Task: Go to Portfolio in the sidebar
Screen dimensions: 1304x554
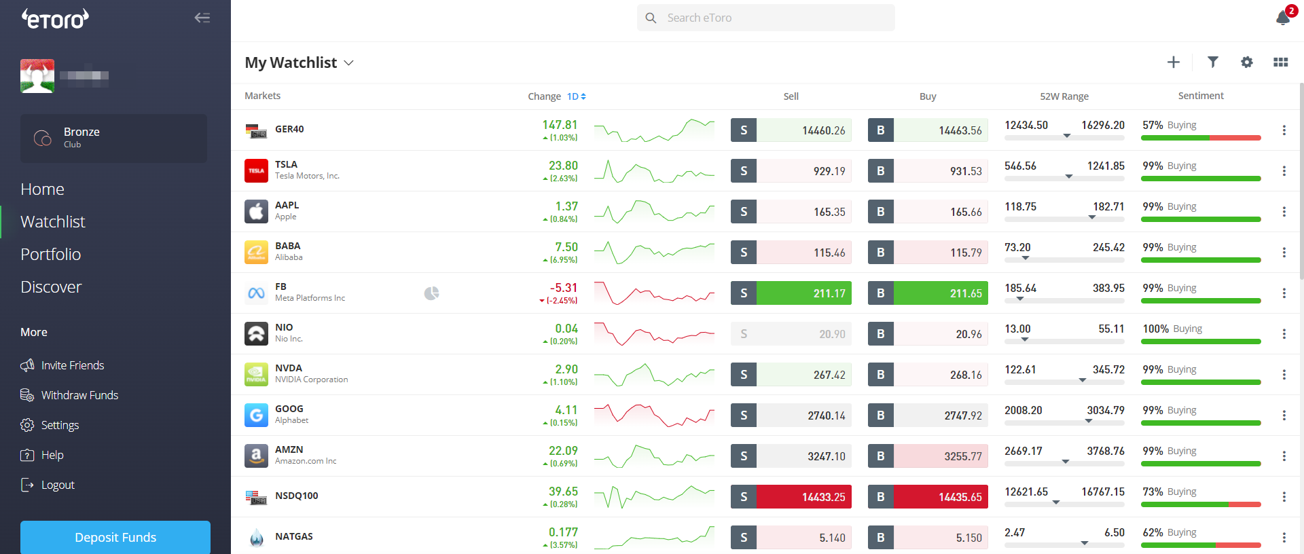Action: coord(51,255)
